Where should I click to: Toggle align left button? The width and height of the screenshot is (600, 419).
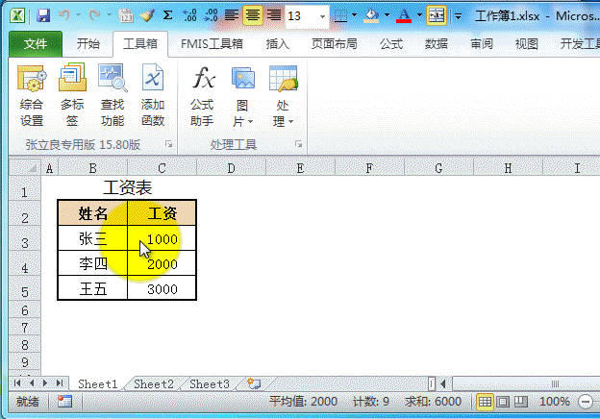(233, 16)
